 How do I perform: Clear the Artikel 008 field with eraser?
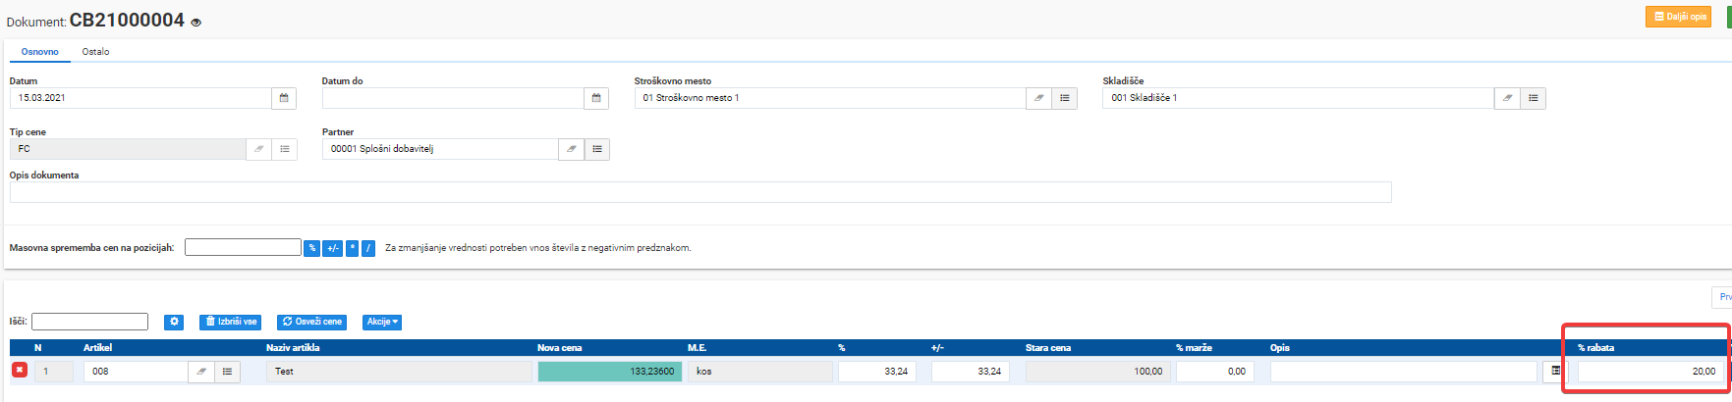(x=201, y=372)
